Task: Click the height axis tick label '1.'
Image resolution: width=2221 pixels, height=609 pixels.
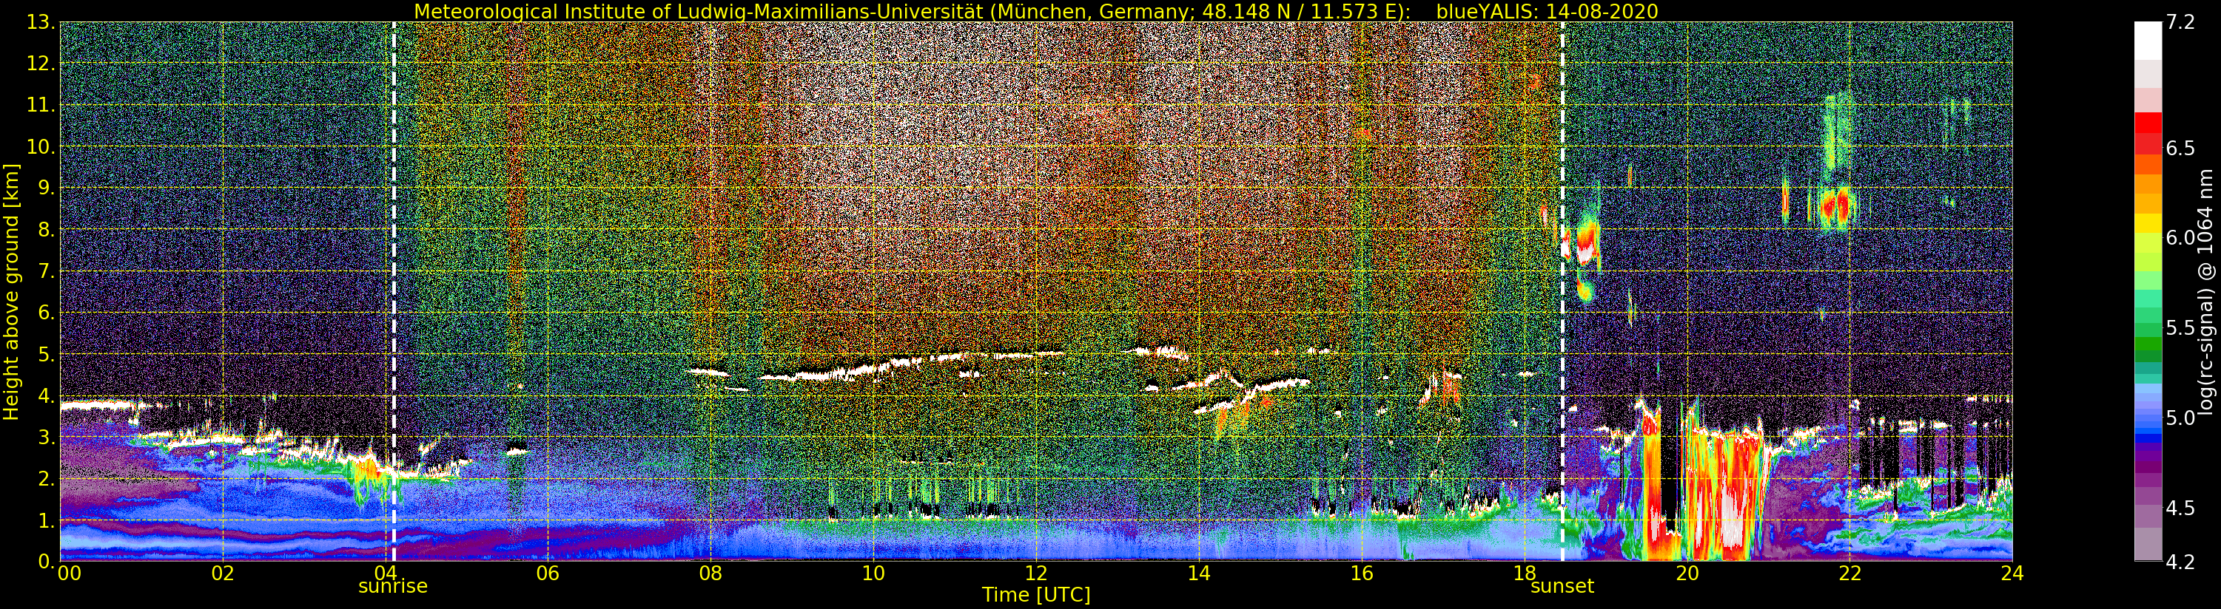Action: [x=46, y=520]
